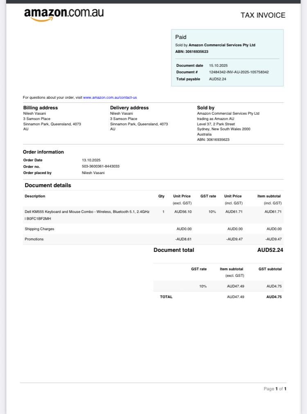Select the Dell KM555 Keyboard and Mouse description
This screenshot has height=414, width=307.
coord(87,212)
